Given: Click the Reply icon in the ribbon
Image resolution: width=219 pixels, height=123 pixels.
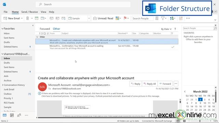Looking at the screenshot, I should [51, 18].
